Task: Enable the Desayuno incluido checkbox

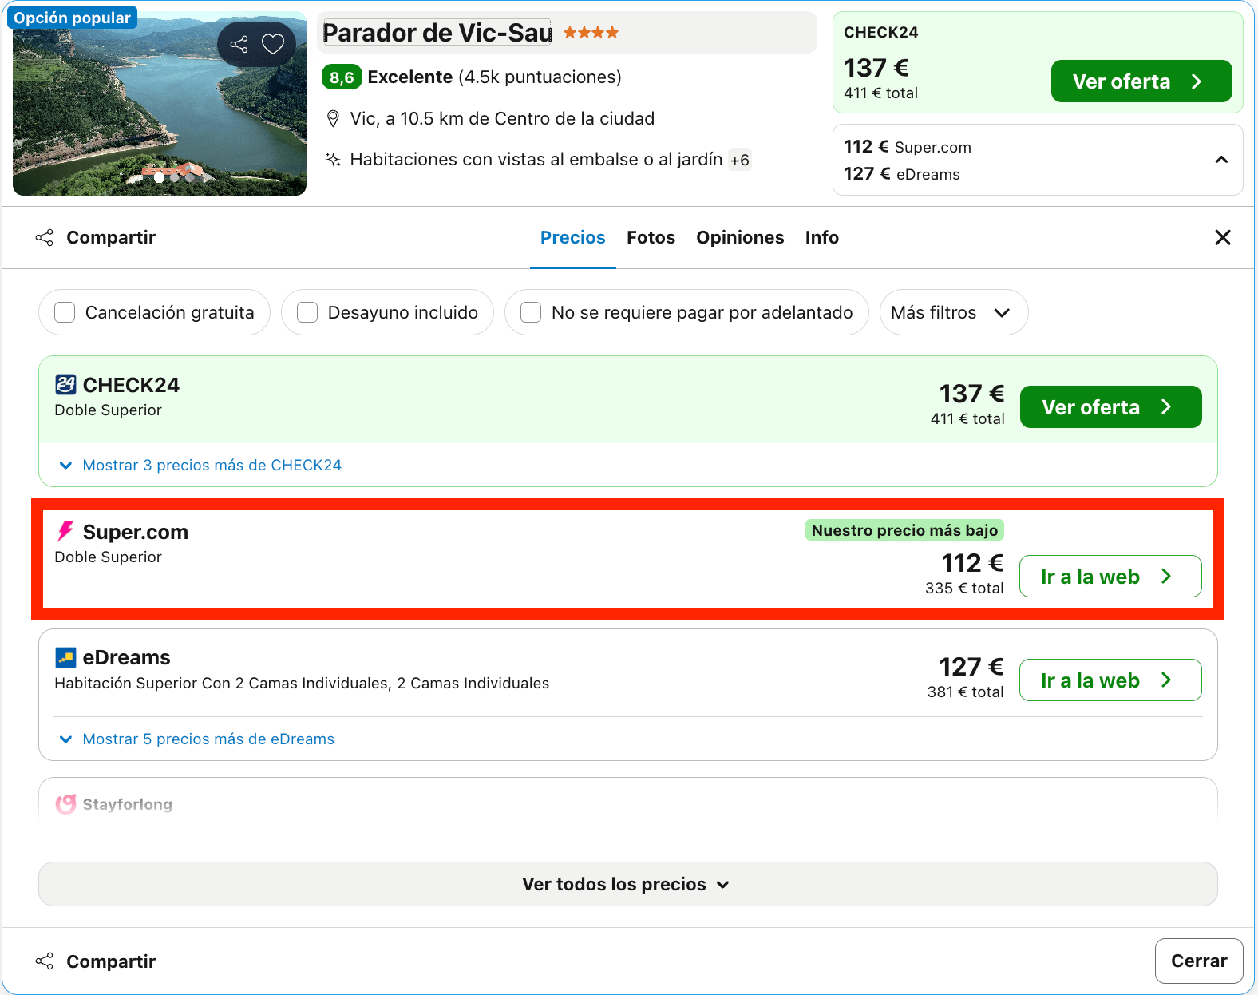Action: tap(307, 312)
